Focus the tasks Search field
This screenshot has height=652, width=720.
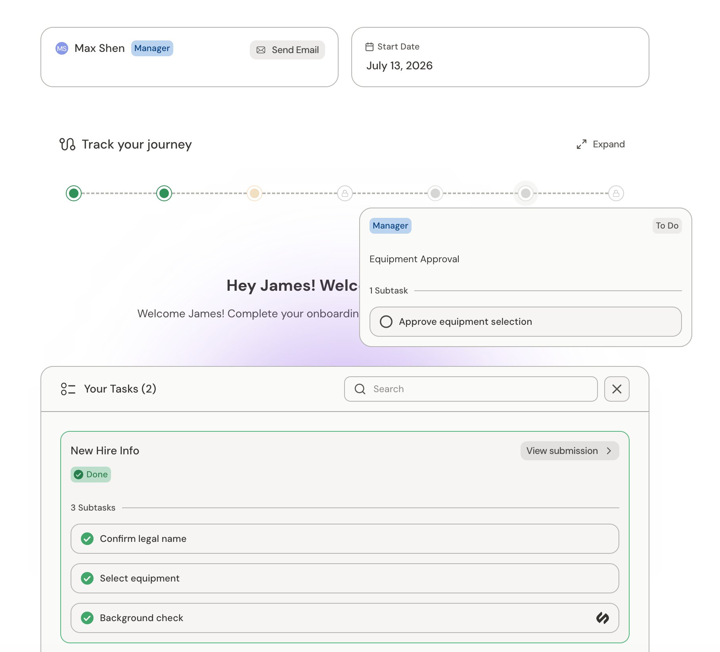[x=471, y=389]
